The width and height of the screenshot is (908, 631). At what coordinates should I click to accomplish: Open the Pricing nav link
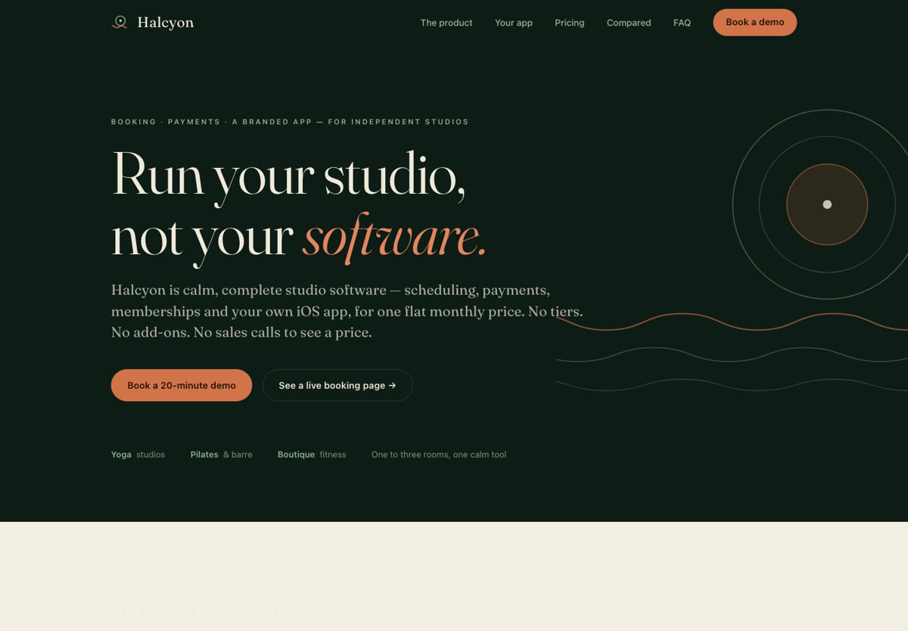570,23
